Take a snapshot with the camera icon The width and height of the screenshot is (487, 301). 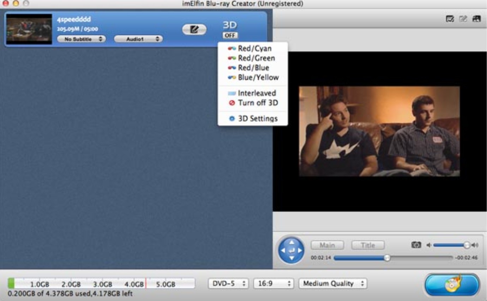416,245
